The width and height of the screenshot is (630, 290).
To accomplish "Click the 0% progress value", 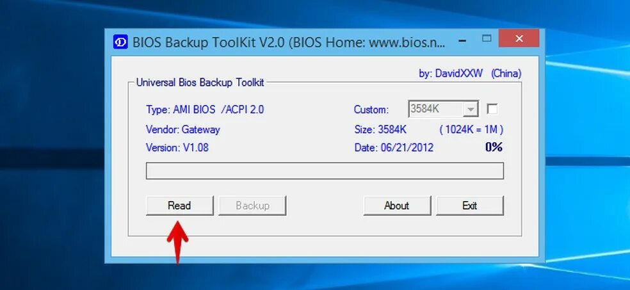I will pos(494,147).
